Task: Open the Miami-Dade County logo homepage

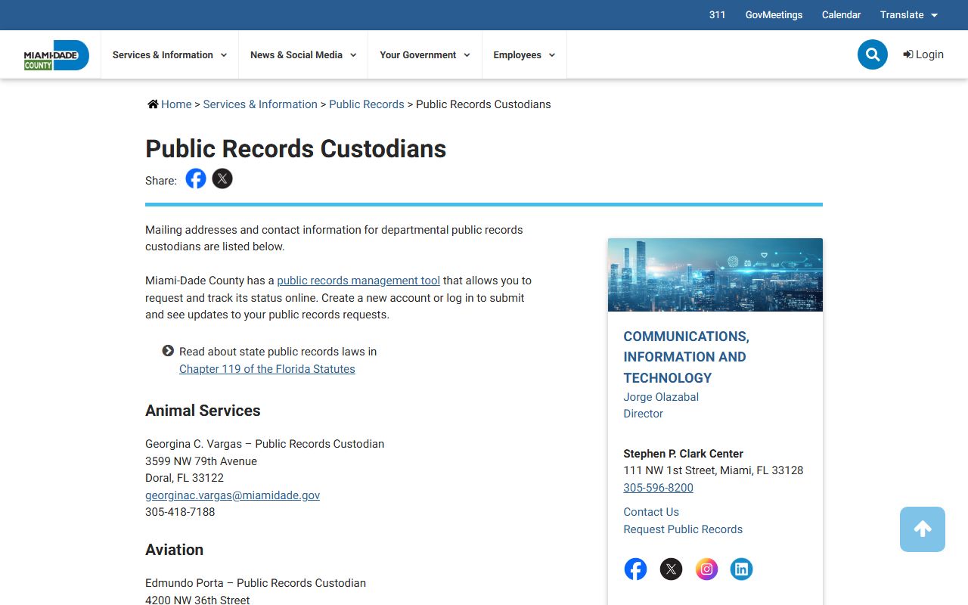Action: pyautogui.click(x=57, y=55)
